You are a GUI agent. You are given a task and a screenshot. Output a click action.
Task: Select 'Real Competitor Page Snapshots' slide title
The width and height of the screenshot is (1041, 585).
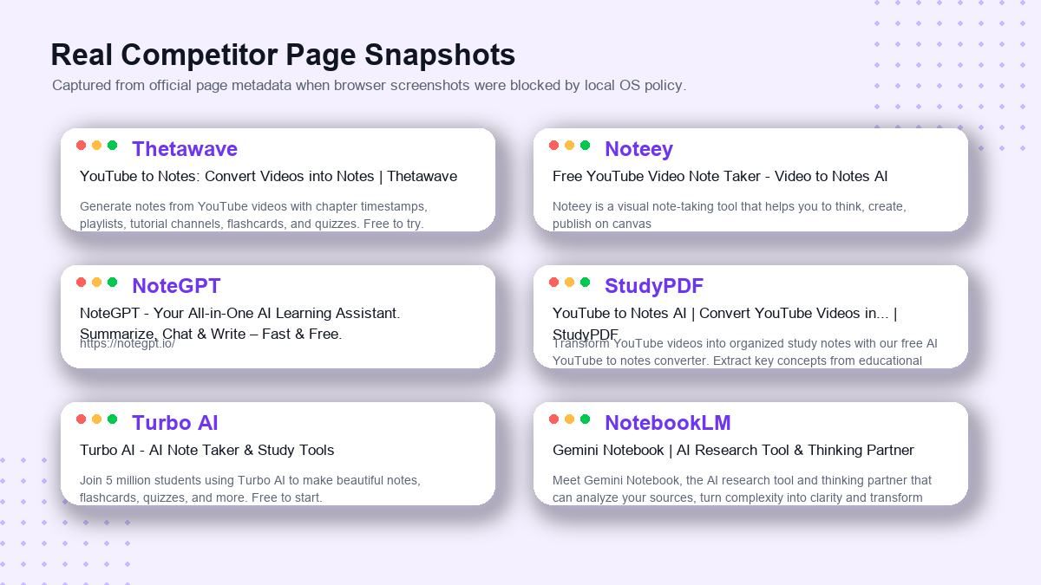point(283,55)
